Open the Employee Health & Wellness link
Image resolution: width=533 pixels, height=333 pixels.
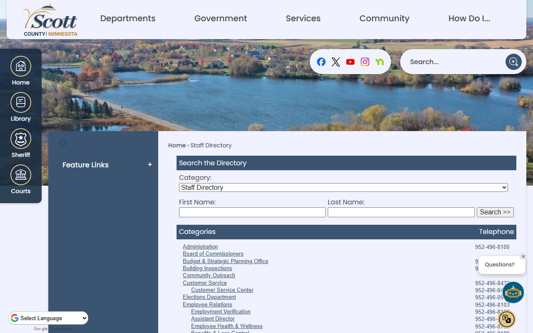coord(227,326)
